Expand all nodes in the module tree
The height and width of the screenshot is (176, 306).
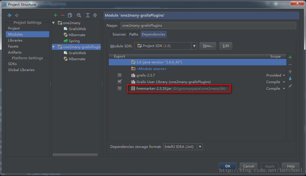coord(88,15)
